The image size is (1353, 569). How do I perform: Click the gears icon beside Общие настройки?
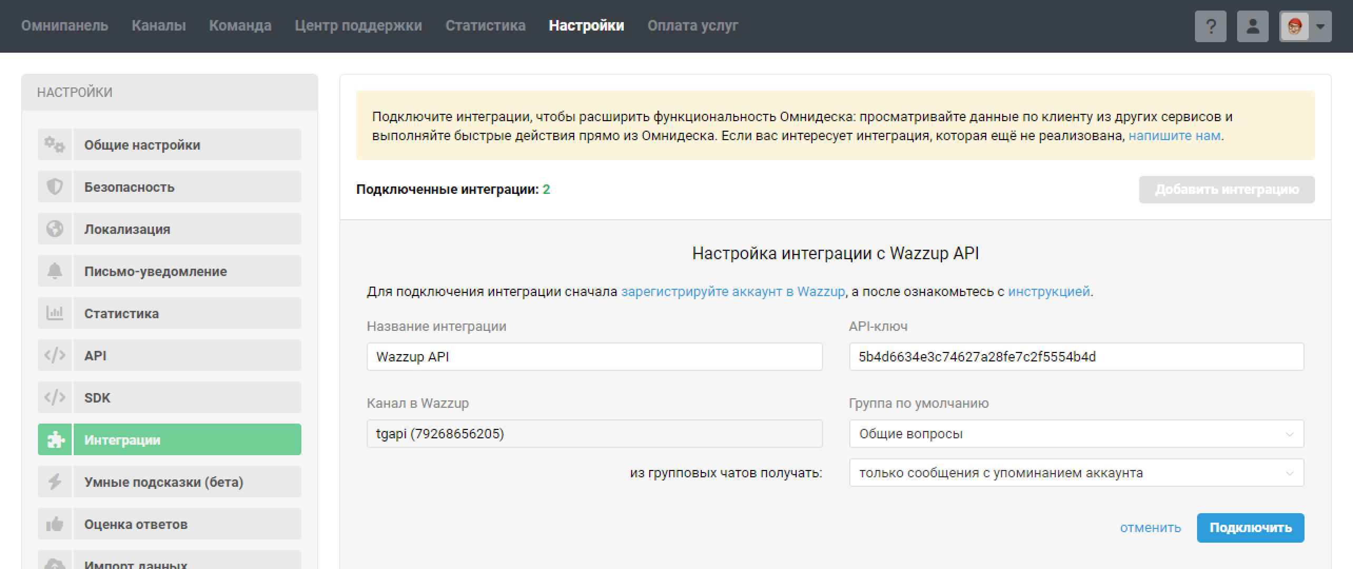coord(54,144)
